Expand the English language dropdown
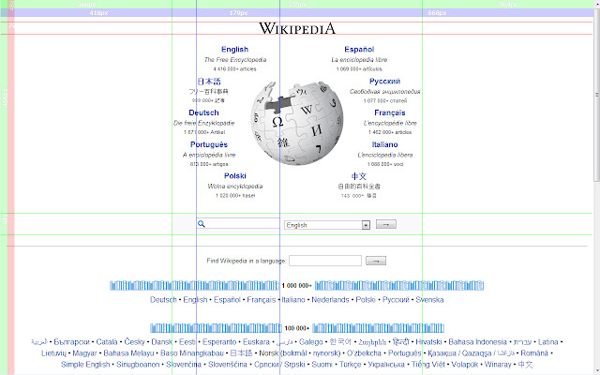This screenshot has height=375, width=600. 327,225
